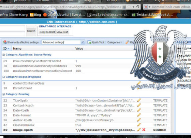Open Advanced settings dropdown arrow
The image size is (191, 138).
click(83, 42)
